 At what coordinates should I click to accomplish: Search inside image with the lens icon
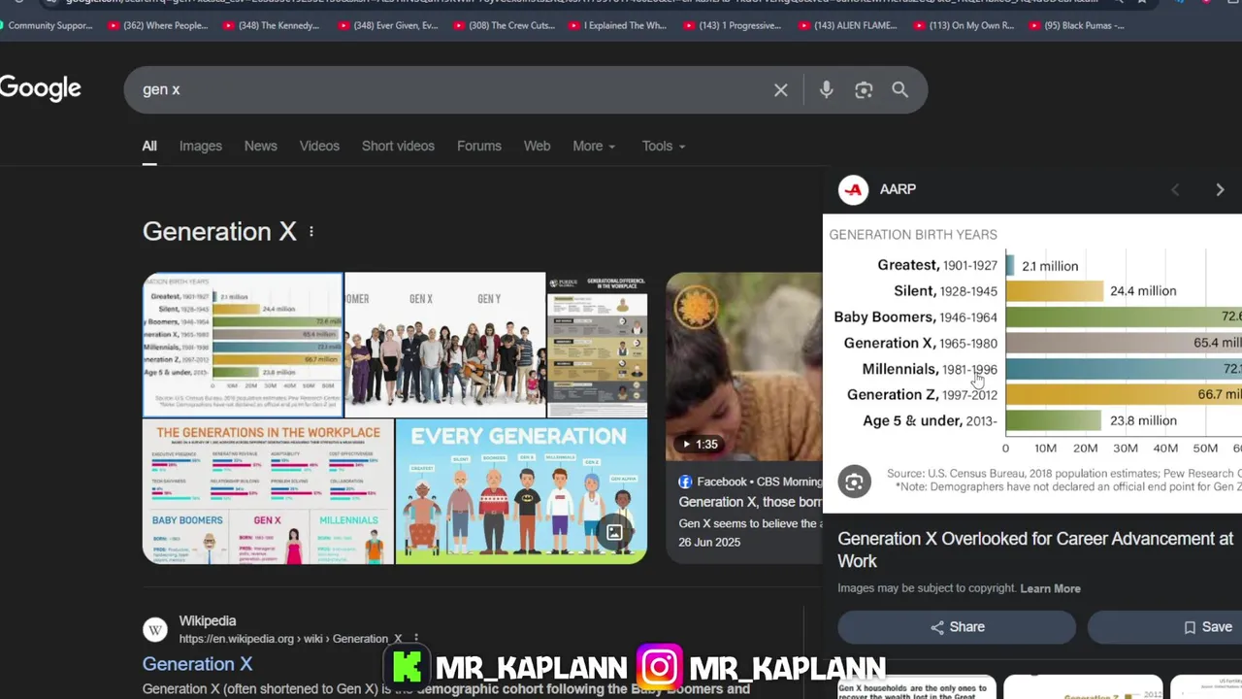coord(855,482)
